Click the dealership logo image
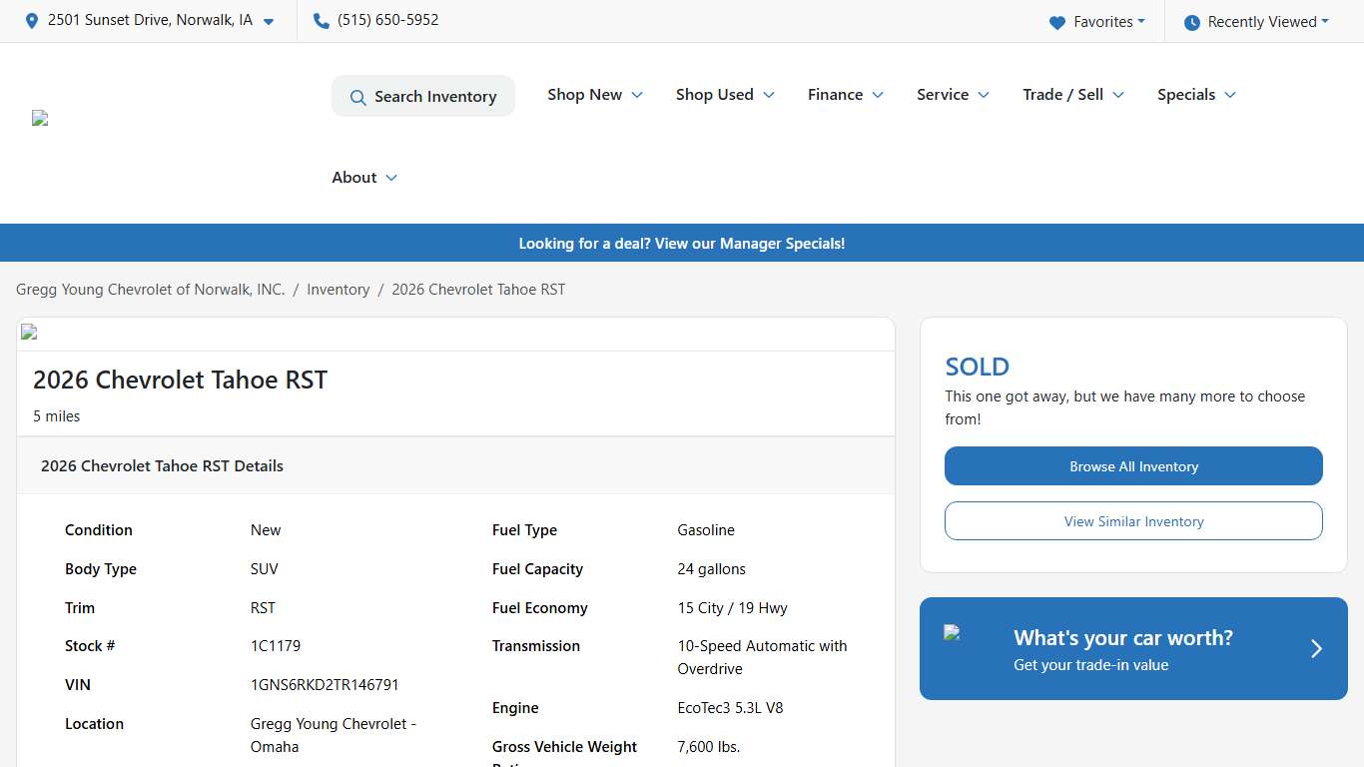This screenshot has width=1364, height=767. (40, 118)
